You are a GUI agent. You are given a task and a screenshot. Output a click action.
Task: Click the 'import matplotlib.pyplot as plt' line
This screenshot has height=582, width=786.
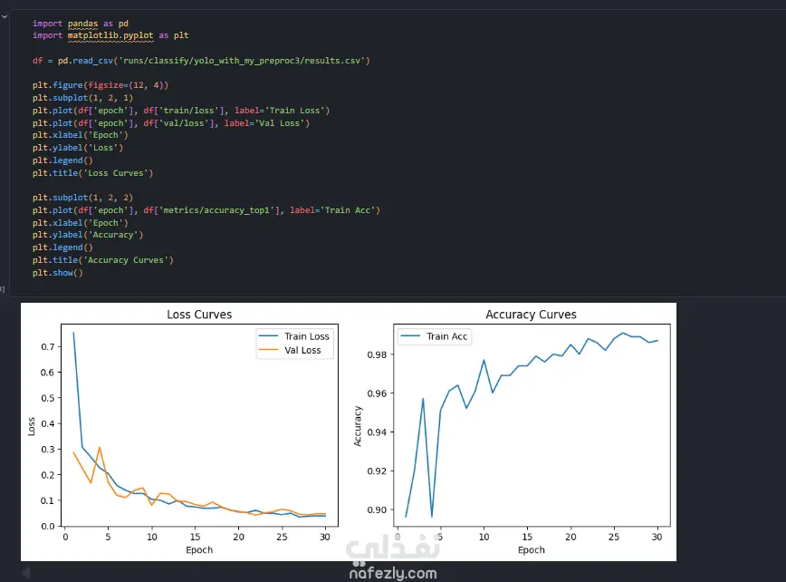[x=110, y=35]
